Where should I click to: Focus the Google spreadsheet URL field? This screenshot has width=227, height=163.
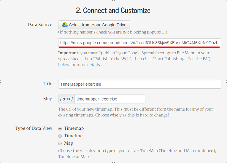tap(140, 43)
